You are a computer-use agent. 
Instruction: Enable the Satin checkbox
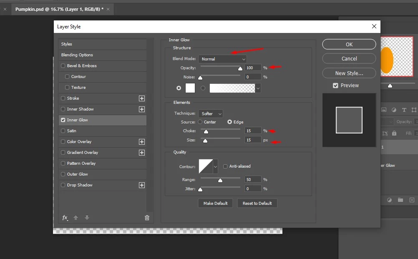pos(63,131)
